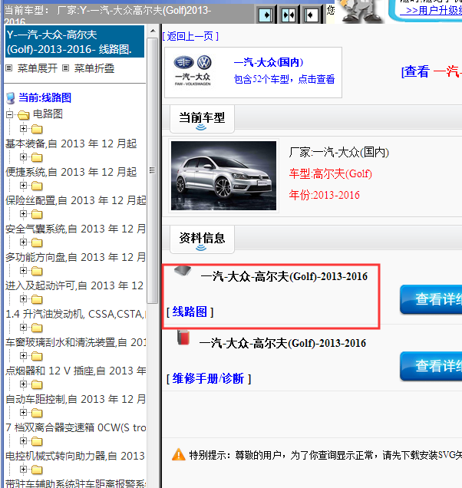Click the computer icon beside 当前:线路图
This screenshot has height=488, width=462.
(x=10, y=98)
